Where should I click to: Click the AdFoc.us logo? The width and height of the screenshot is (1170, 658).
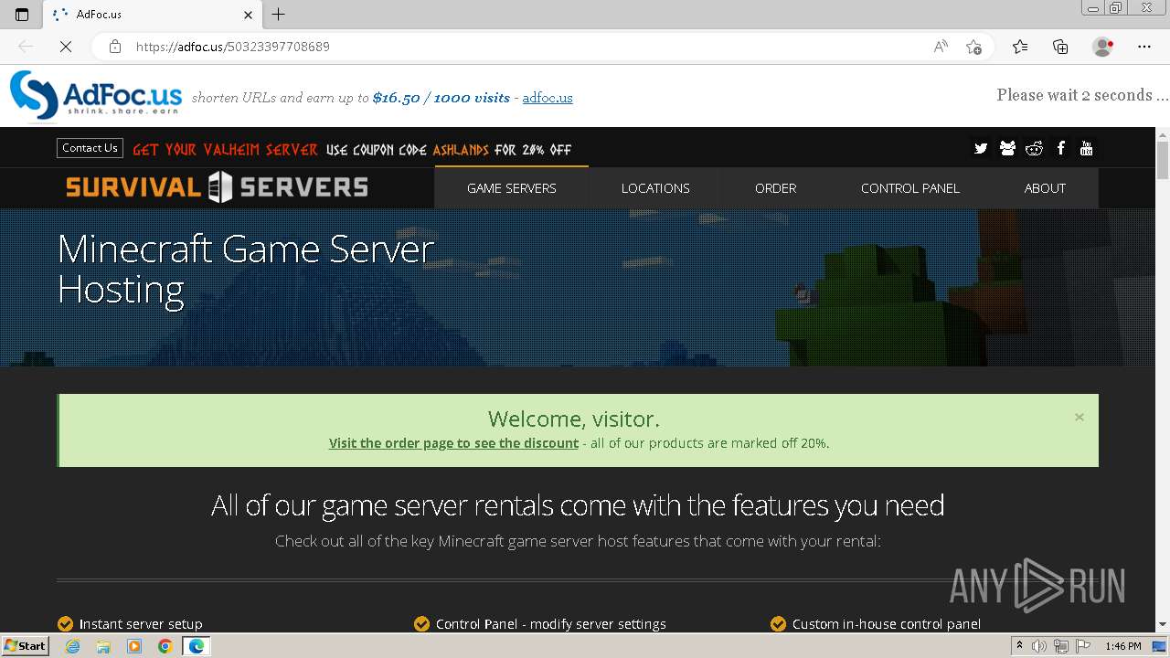tap(95, 95)
